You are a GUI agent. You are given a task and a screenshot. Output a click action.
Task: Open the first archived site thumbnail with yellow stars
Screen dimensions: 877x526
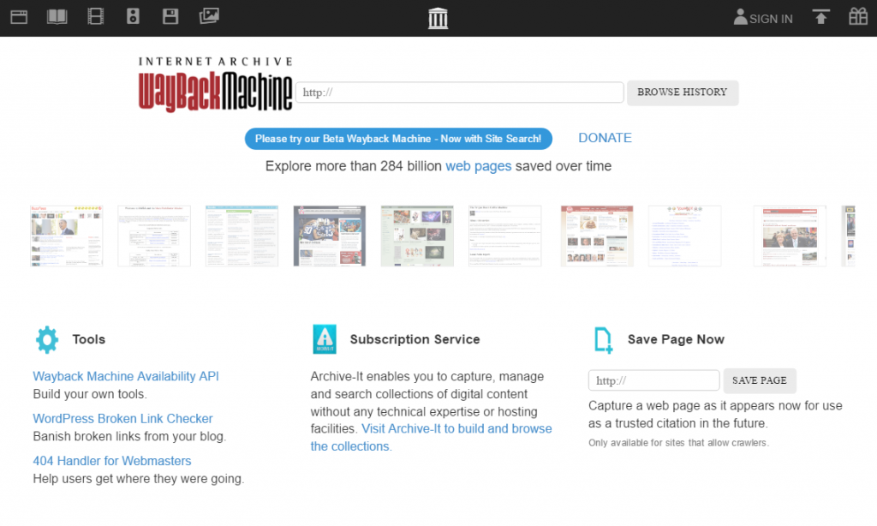(67, 236)
